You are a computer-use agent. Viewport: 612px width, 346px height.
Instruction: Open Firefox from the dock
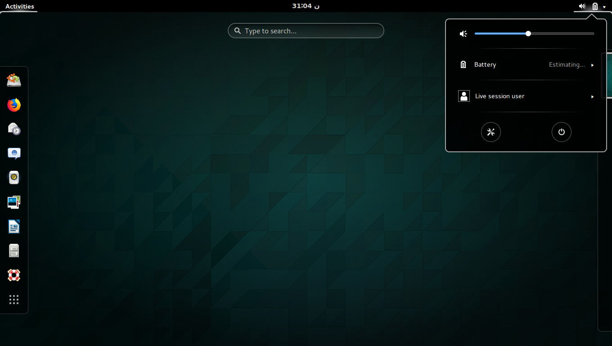[13, 105]
